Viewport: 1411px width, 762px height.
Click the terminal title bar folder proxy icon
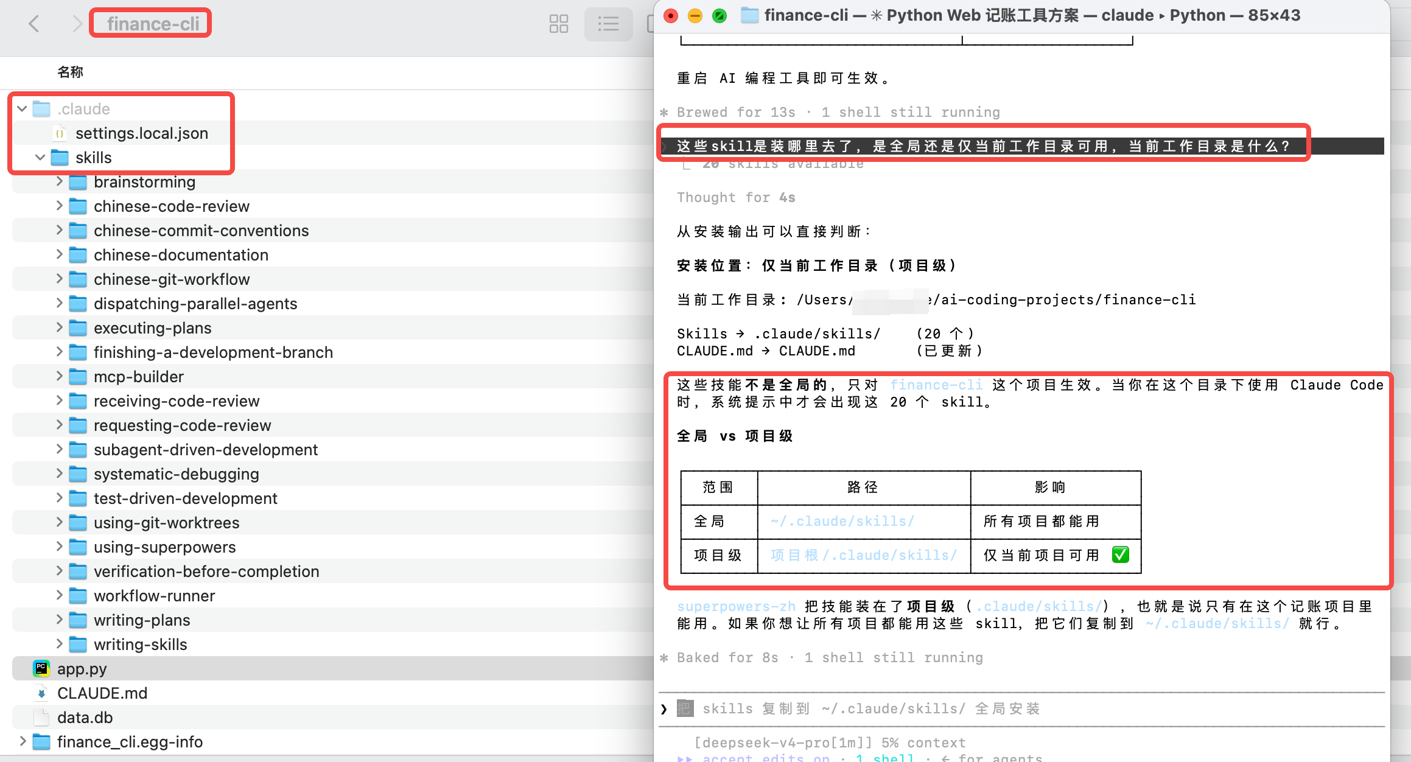750,15
